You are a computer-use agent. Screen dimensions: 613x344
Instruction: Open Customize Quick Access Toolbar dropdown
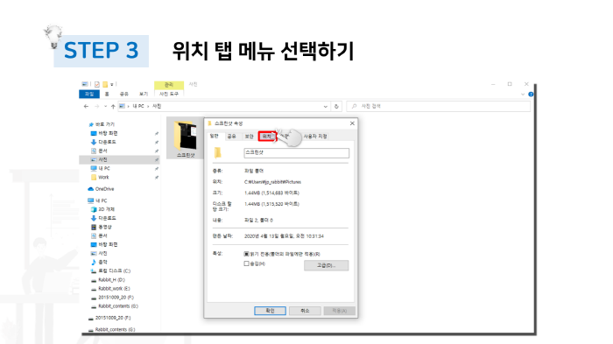112,84
